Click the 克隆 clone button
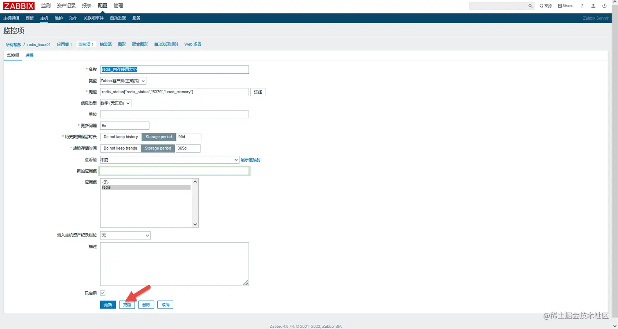 (127, 305)
